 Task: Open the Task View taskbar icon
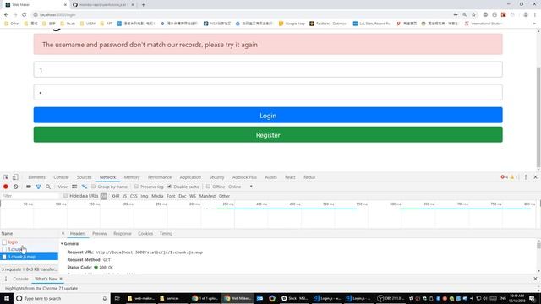pyautogui.click(x=117, y=298)
